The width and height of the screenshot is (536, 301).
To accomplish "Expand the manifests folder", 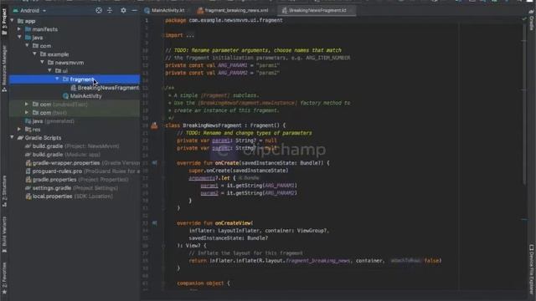I will click(x=19, y=29).
